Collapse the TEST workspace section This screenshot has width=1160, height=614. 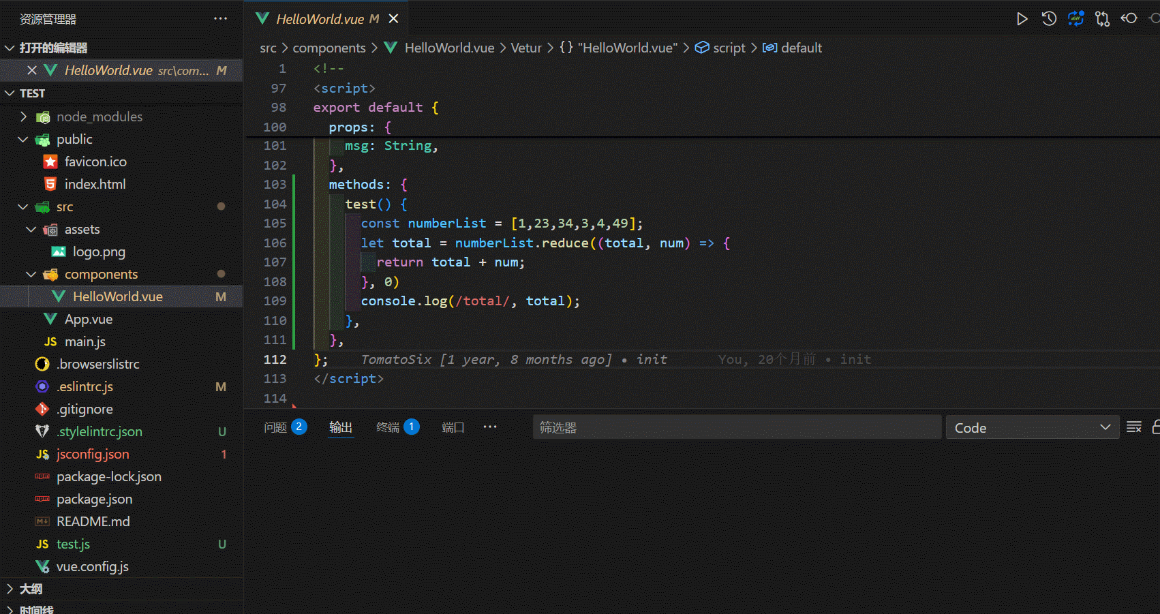(x=10, y=93)
